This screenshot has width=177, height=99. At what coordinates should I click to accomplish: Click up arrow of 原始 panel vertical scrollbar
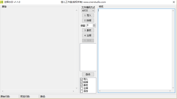click(x=77, y=10)
